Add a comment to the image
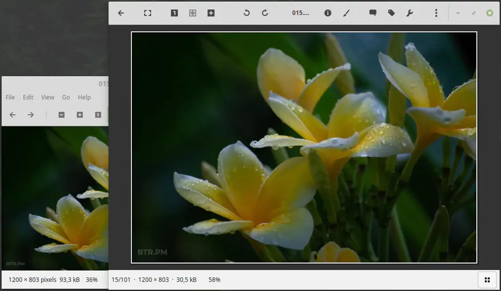 click(x=373, y=13)
